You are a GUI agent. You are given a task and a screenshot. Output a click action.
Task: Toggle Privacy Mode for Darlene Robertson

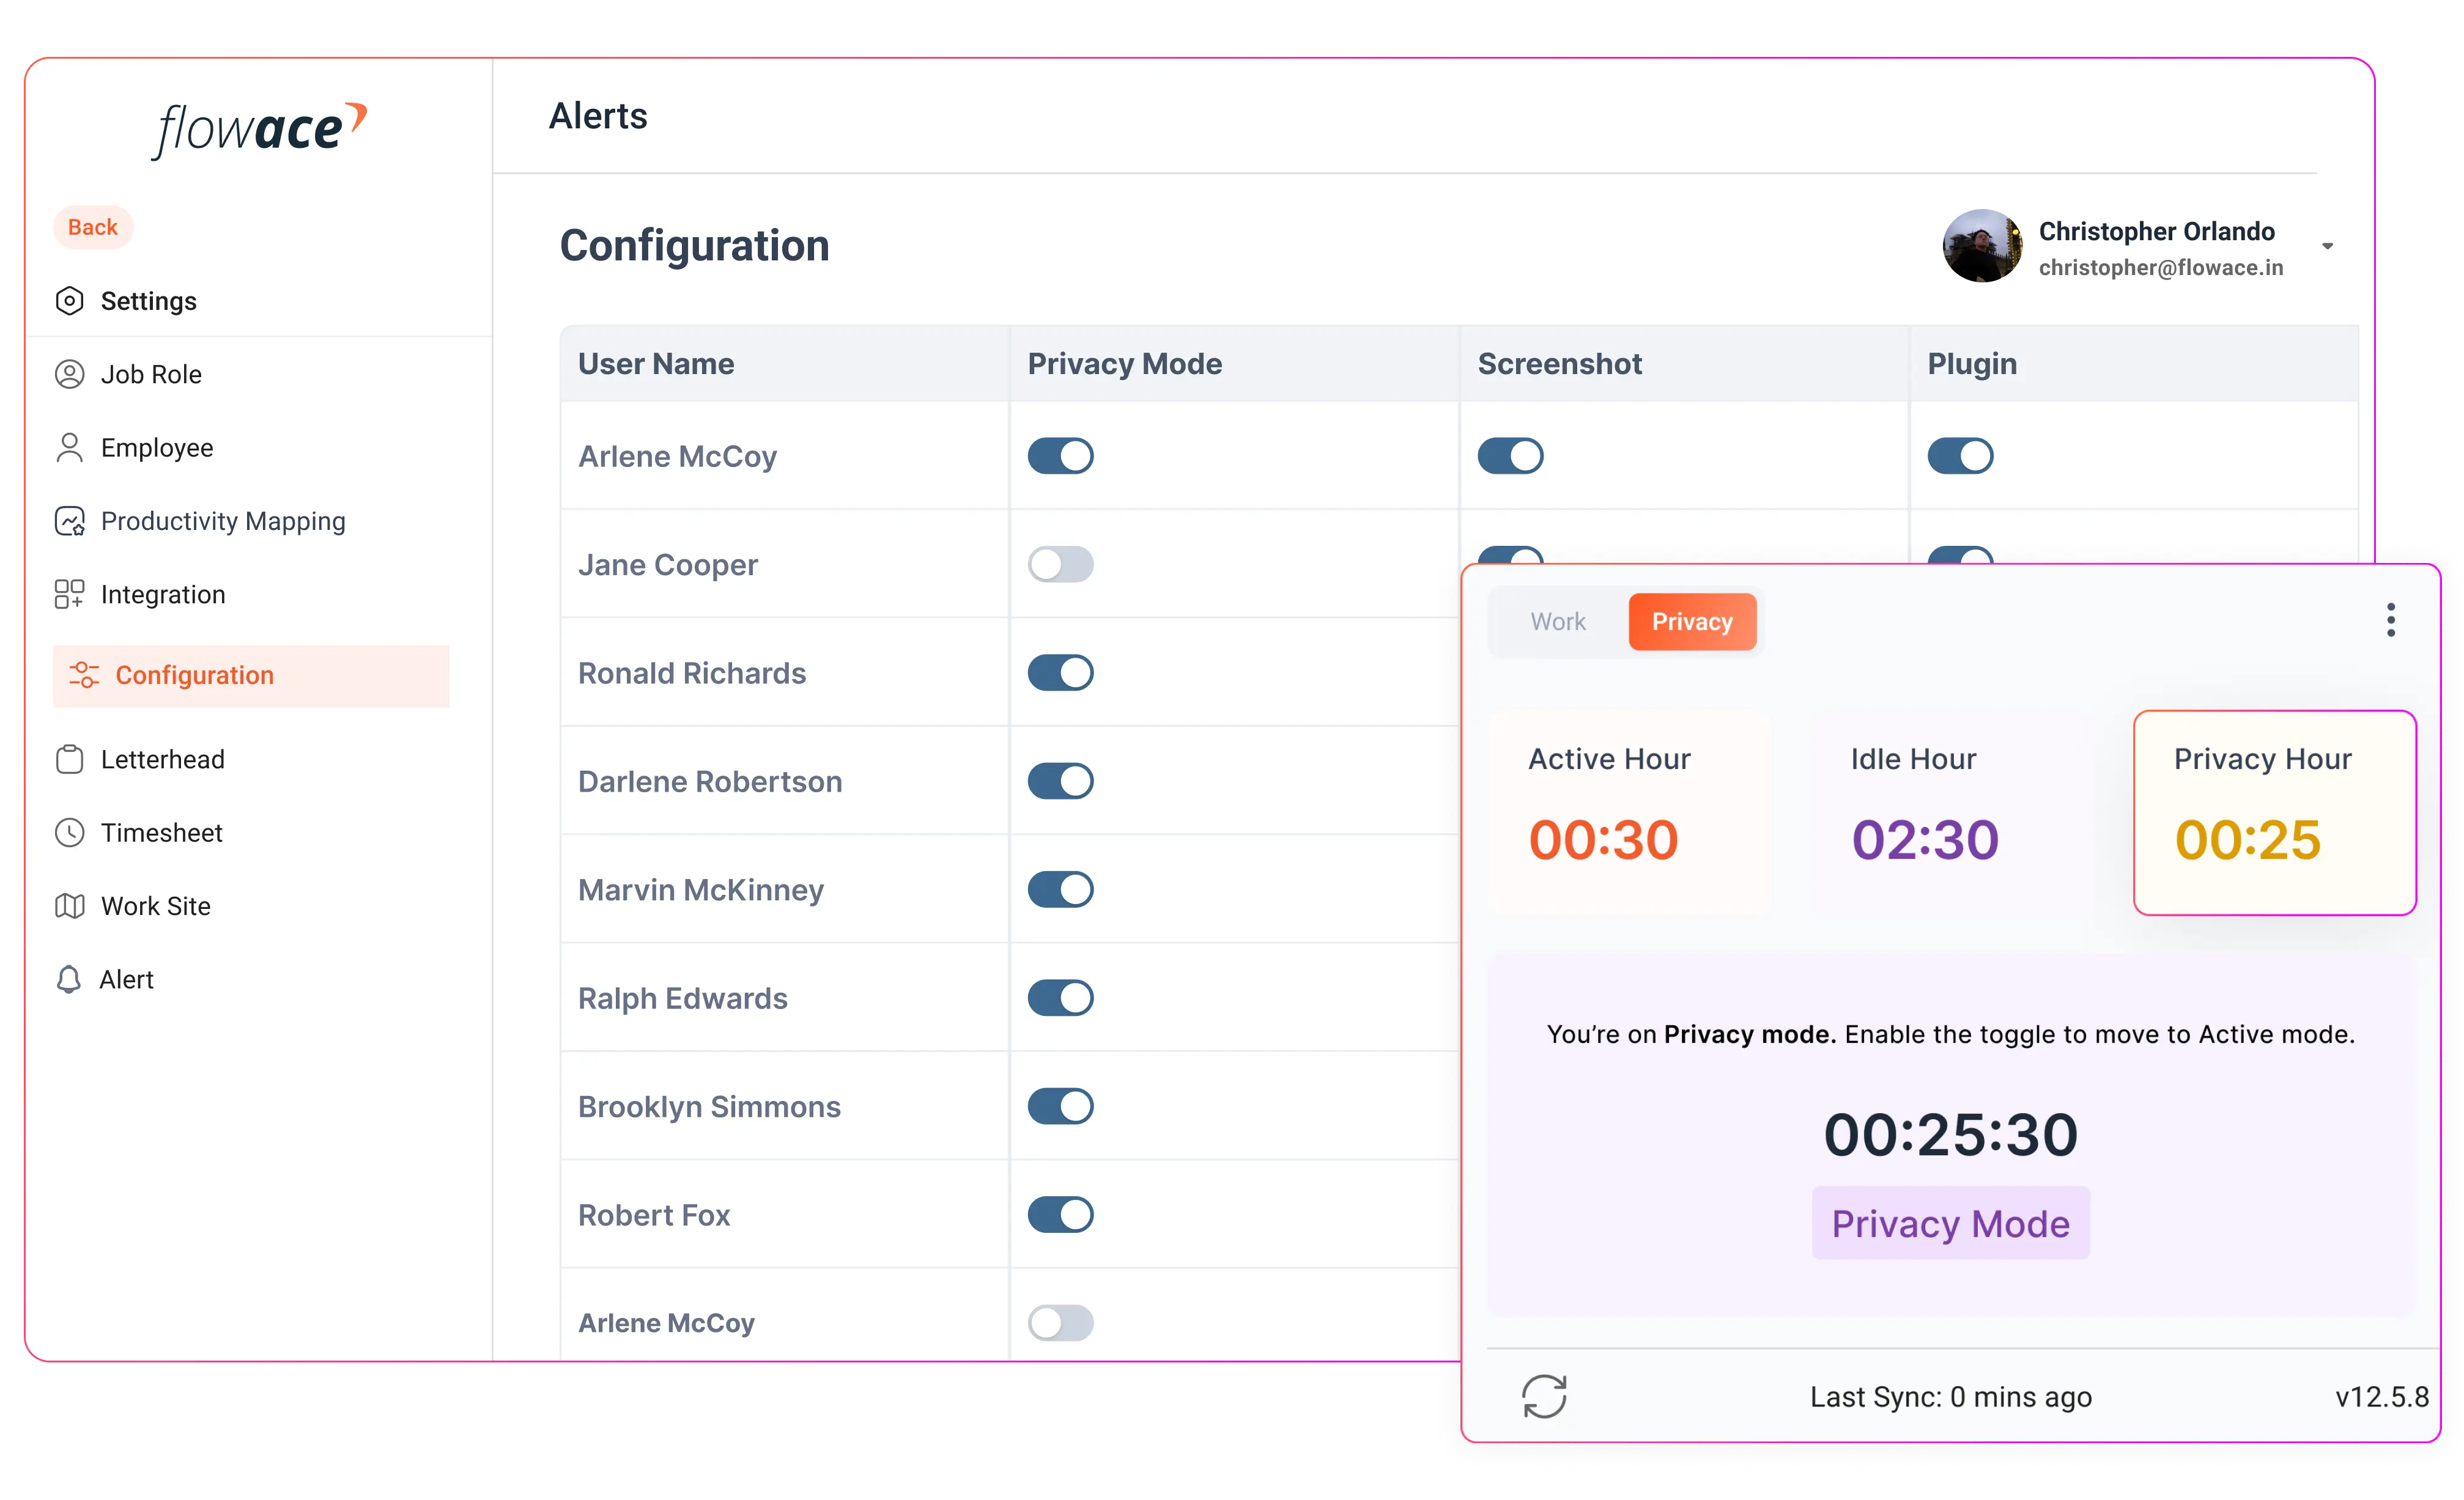(x=1060, y=781)
